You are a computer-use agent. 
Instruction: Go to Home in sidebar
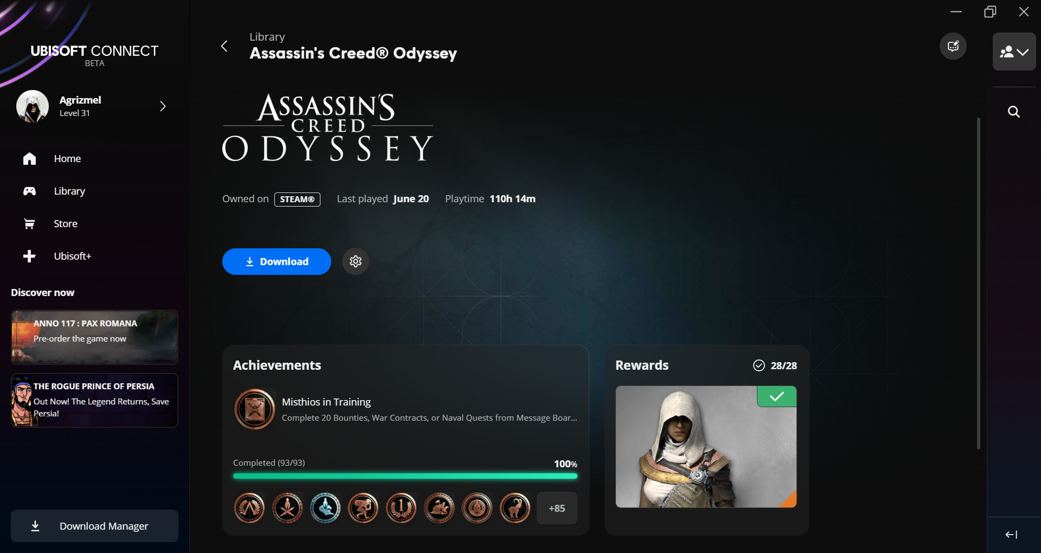click(67, 158)
